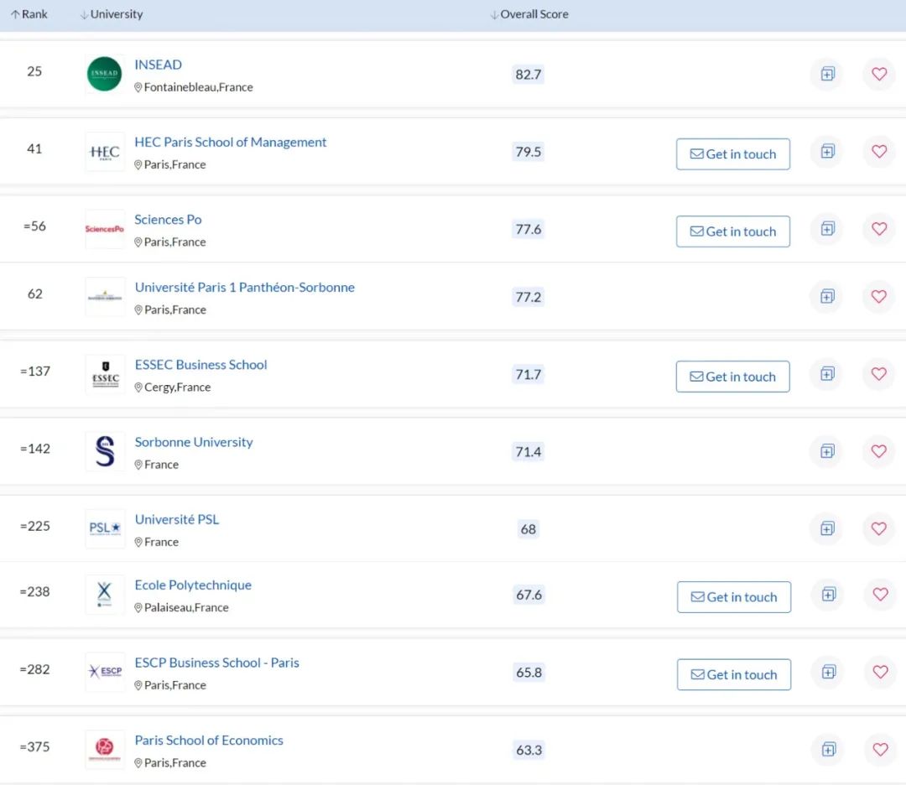Add ESCP Business School to compare
Image resolution: width=906 pixels, height=785 pixels.
[829, 672]
